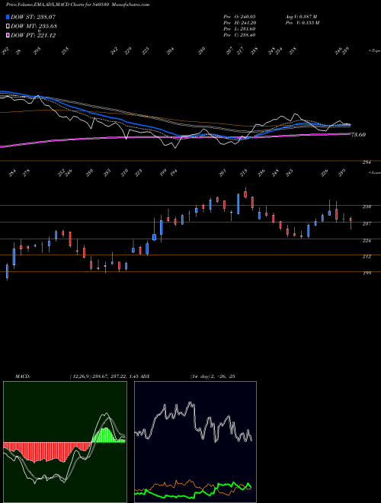Open the MunafaSutra.com text in the header
The width and height of the screenshot is (381, 503).
[132, 5]
